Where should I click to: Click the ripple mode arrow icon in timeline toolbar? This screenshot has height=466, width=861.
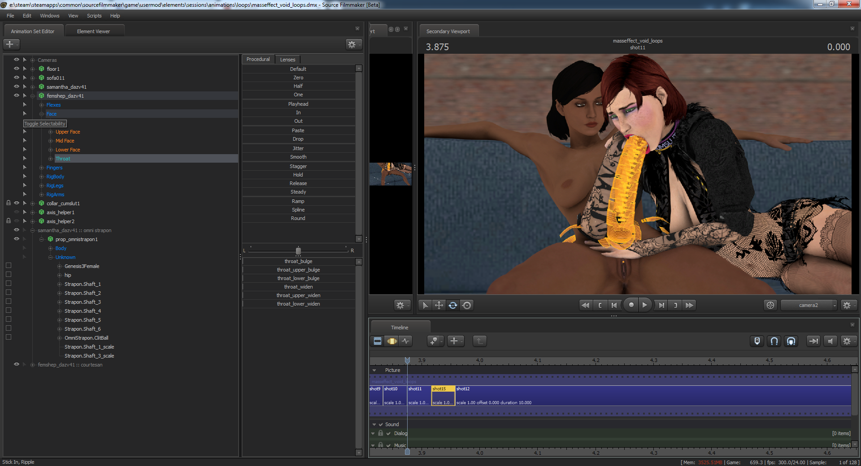tap(813, 341)
